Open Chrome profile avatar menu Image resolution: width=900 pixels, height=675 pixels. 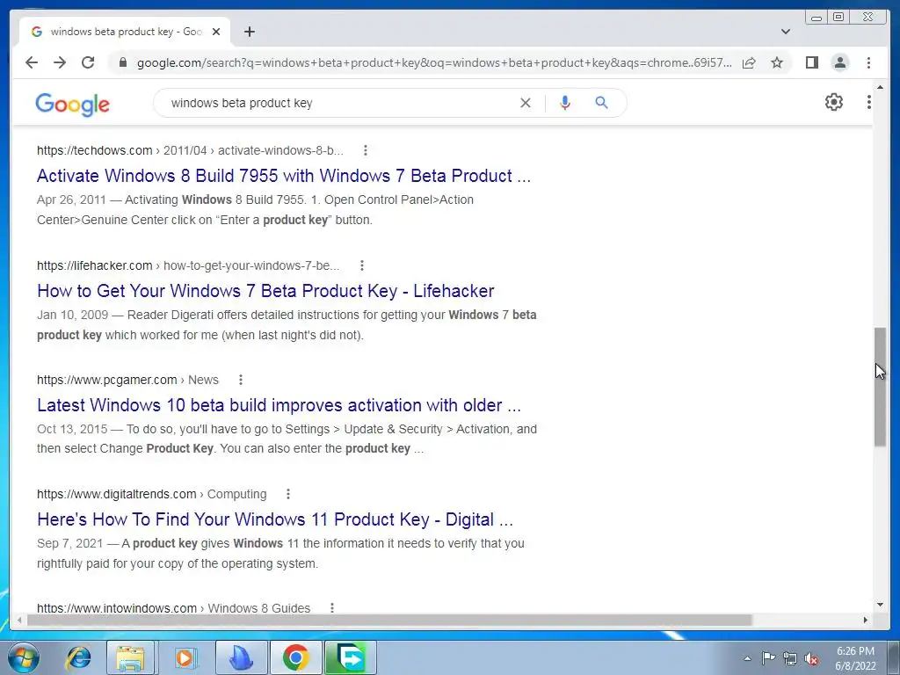tap(839, 62)
